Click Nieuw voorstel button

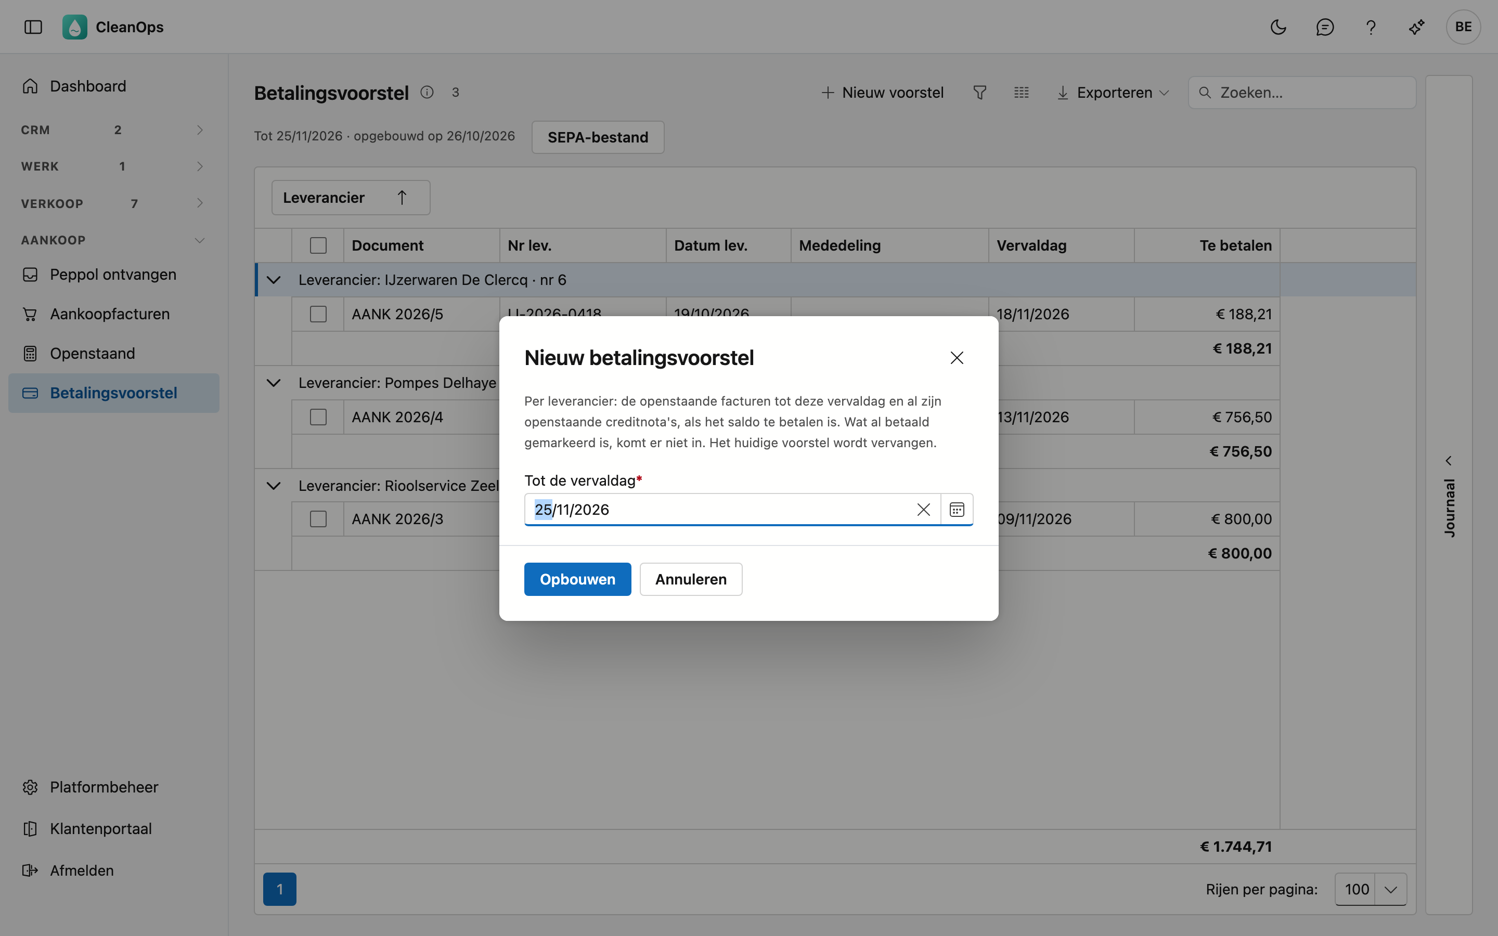point(883,93)
